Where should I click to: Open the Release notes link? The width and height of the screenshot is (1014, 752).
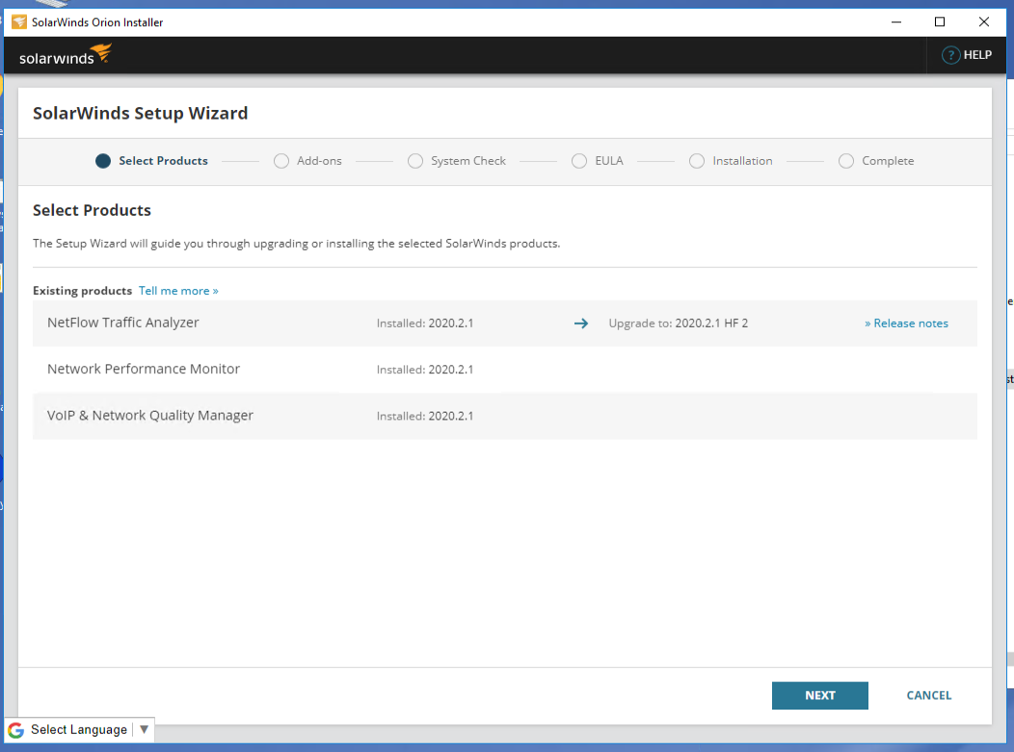(x=906, y=323)
